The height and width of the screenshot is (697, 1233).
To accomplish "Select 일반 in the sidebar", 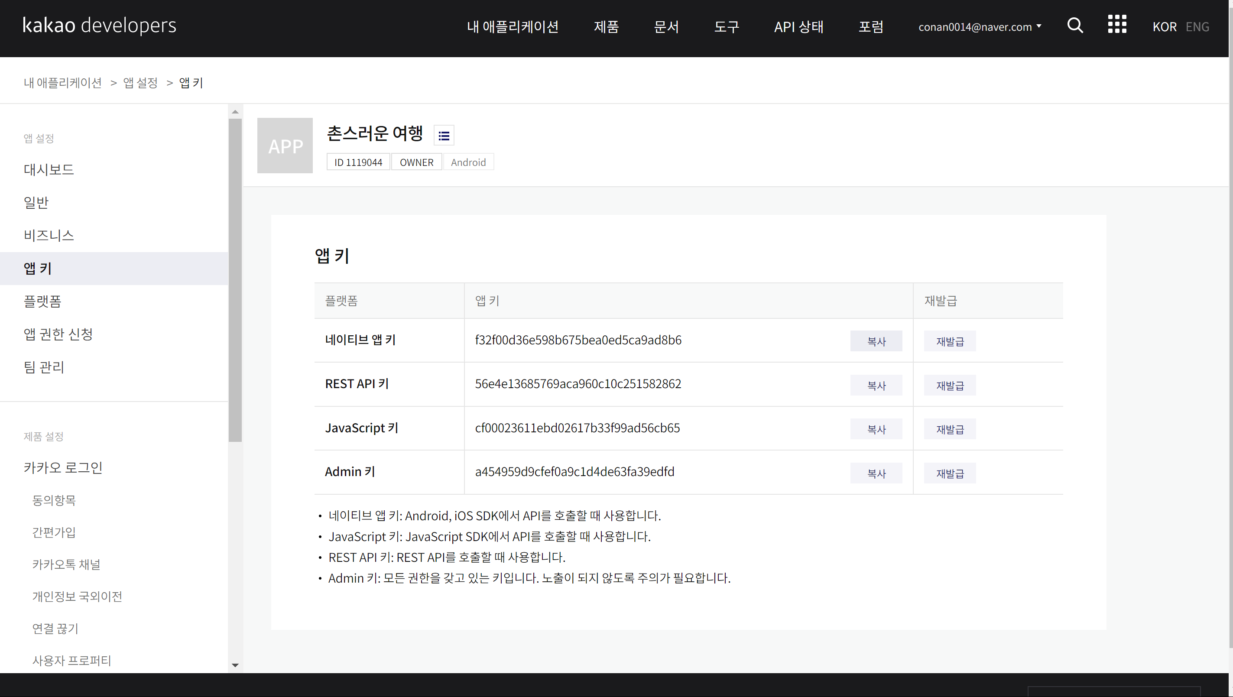I will pyautogui.click(x=114, y=202).
